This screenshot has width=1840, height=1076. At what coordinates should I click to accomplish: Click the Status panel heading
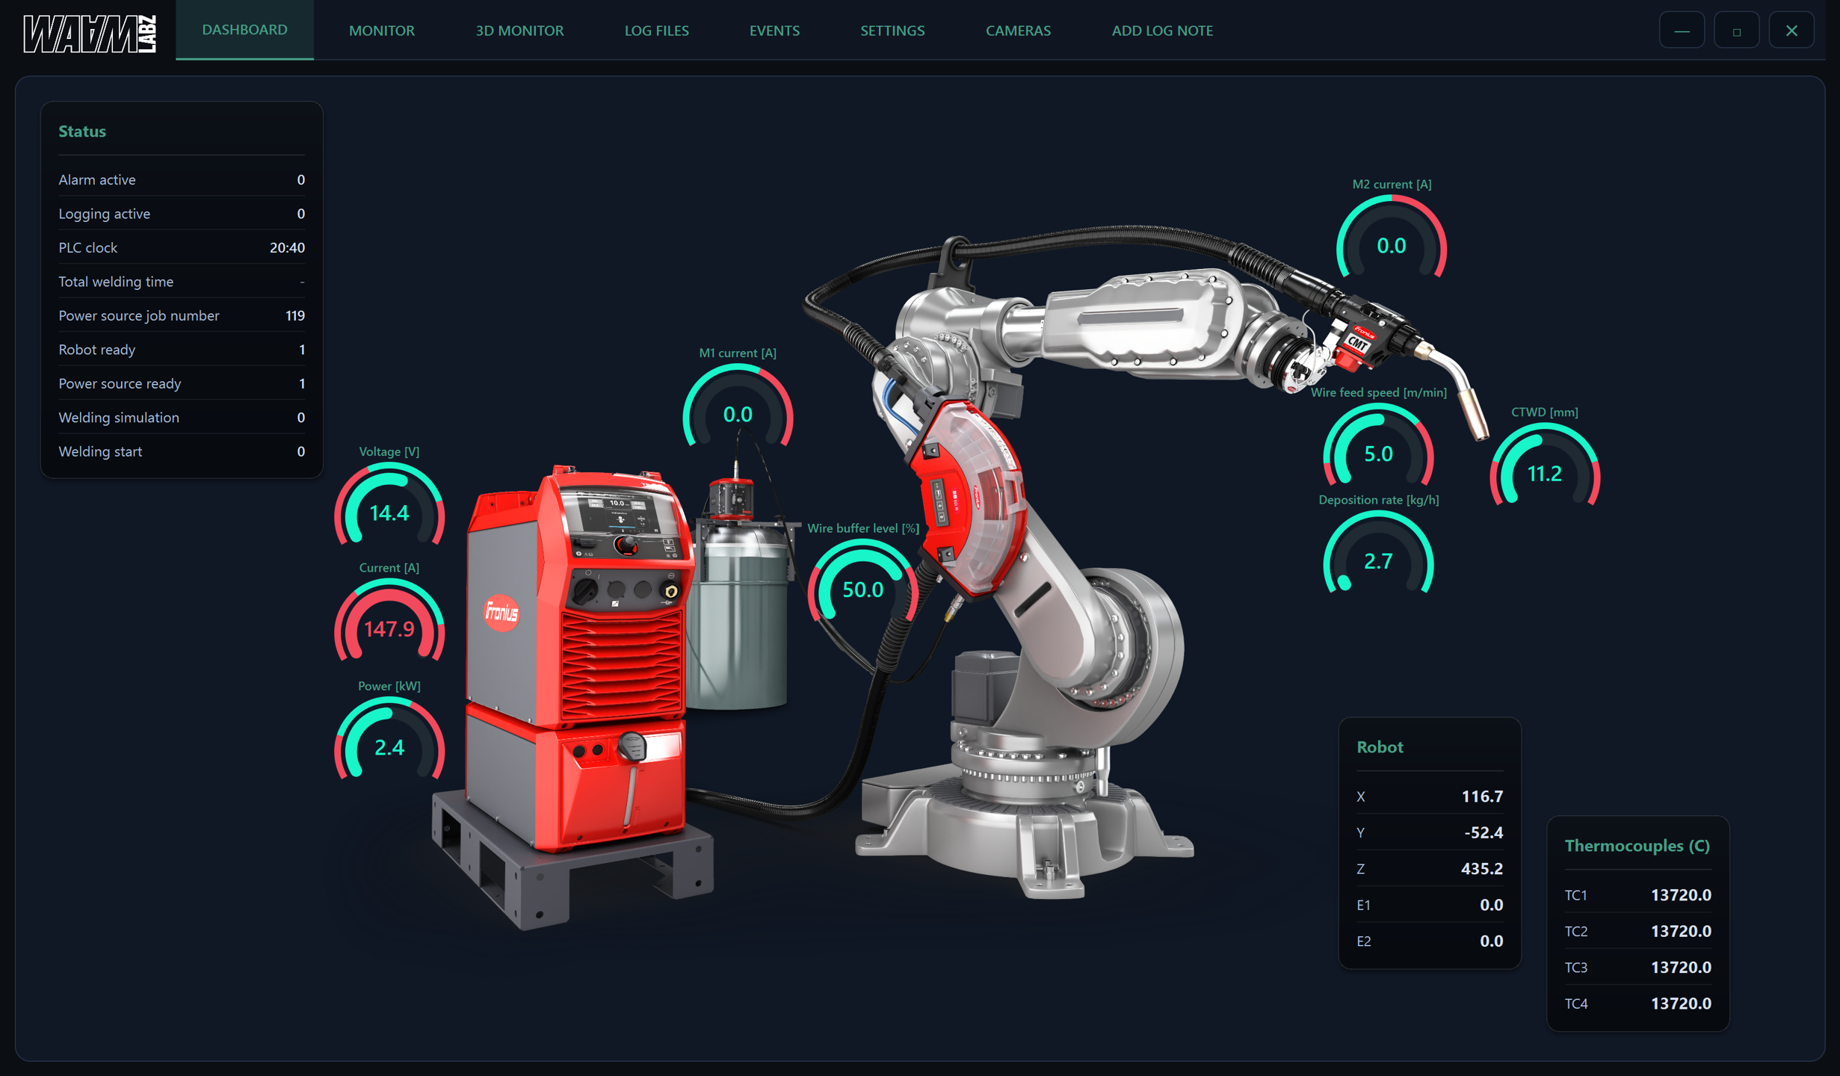(x=82, y=132)
